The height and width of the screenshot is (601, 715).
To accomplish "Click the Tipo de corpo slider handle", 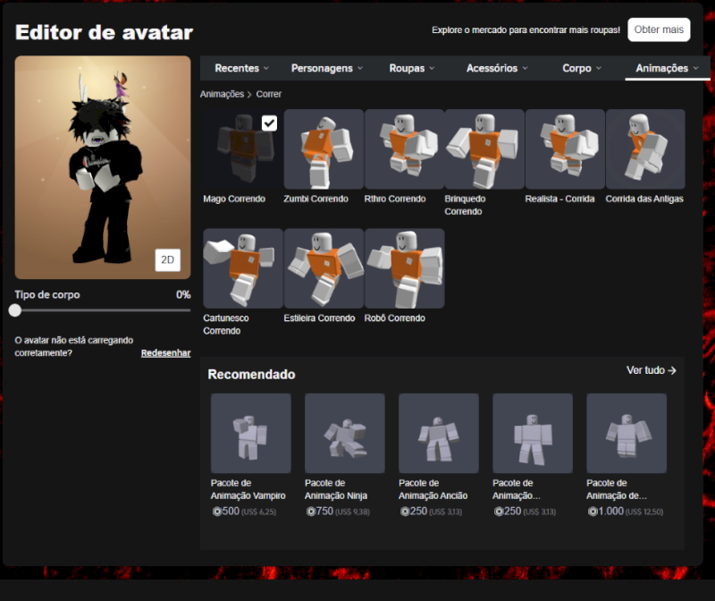I will pyautogui.click(x=15, y=310).
